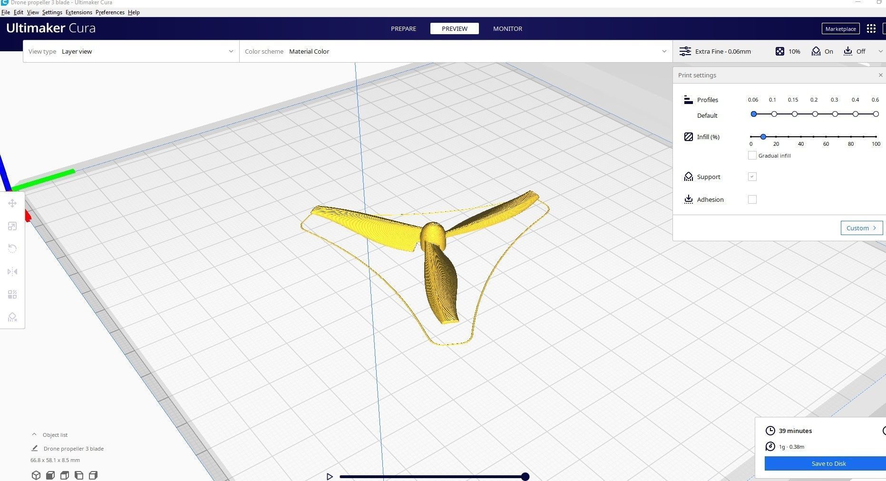Select the Support Blocker tool

12,317
